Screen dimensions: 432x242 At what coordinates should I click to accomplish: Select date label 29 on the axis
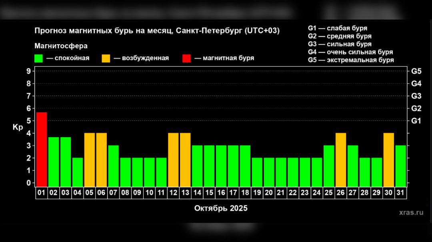tap(376, 193)
